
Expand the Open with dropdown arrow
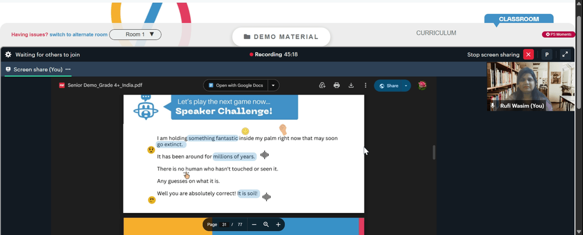pyautogui.click(x=273, y=86)
